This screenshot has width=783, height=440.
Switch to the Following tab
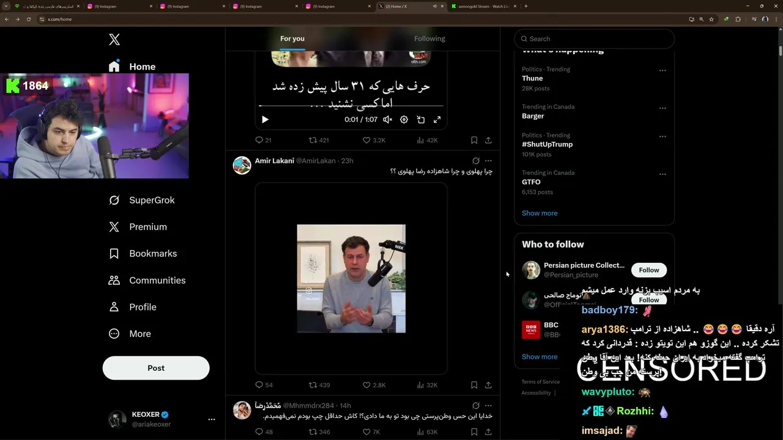coord(429,38)
